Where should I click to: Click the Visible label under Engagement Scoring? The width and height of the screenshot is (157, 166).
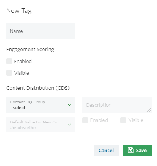tap(22, 73)
